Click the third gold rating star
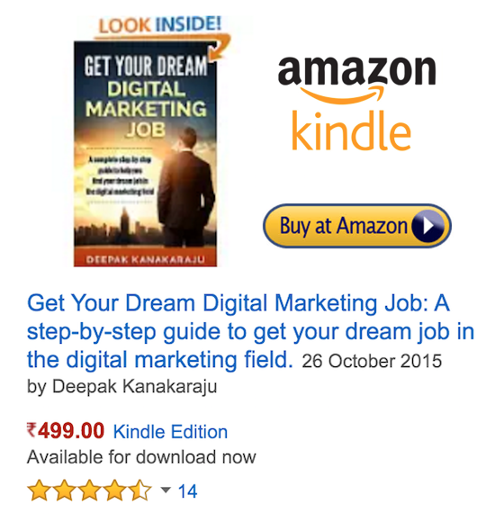495x531 pixels. click(90, 490)
